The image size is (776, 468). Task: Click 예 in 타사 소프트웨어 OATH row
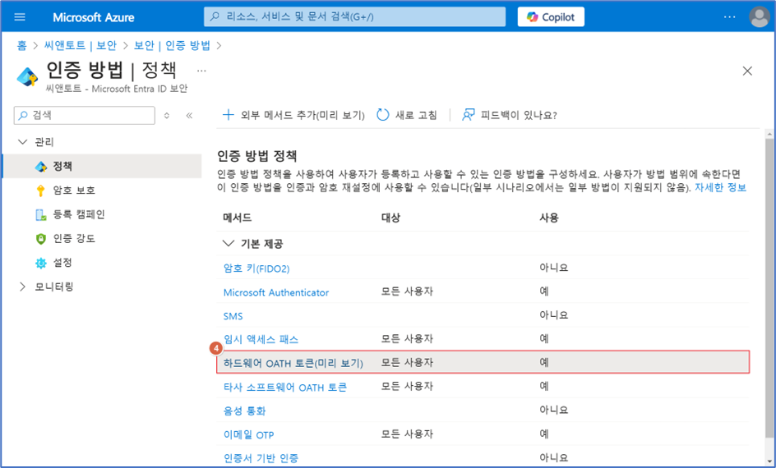pyautogui.click(x=544, y=387)
